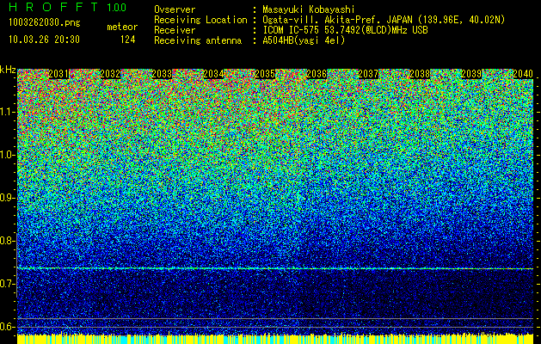Click the A504HB(yagi 4el) antenna text
The height and width of the screenshot is (344, 541).
(304, 40)
